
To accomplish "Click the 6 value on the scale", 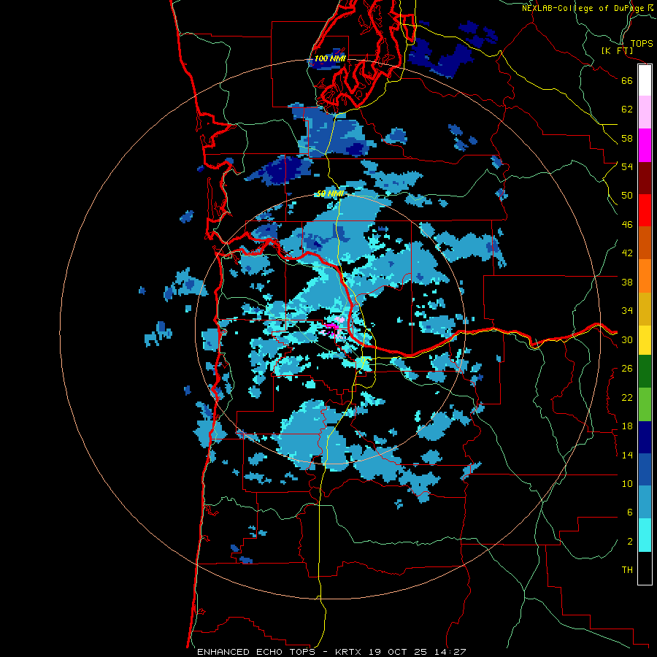I will (629, 512).
